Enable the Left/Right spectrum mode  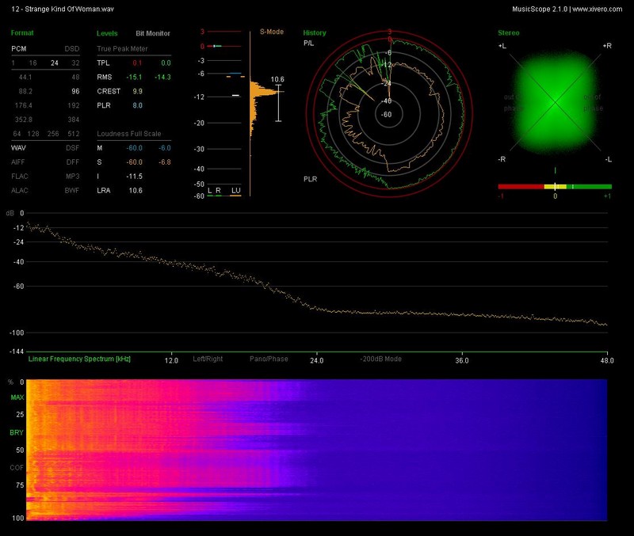point(208,359)
